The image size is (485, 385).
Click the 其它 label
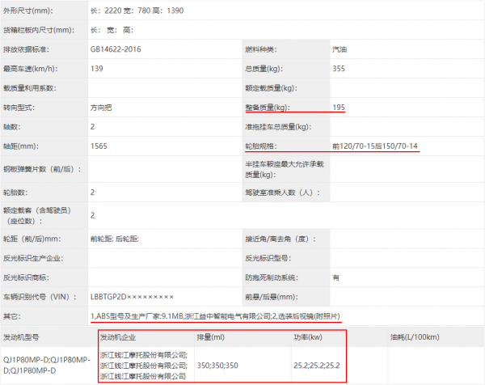pyautogui.click(x=12, y=316)
